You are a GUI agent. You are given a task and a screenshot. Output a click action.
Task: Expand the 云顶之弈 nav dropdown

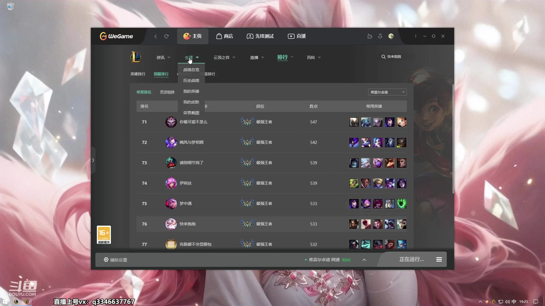[224, 58]
